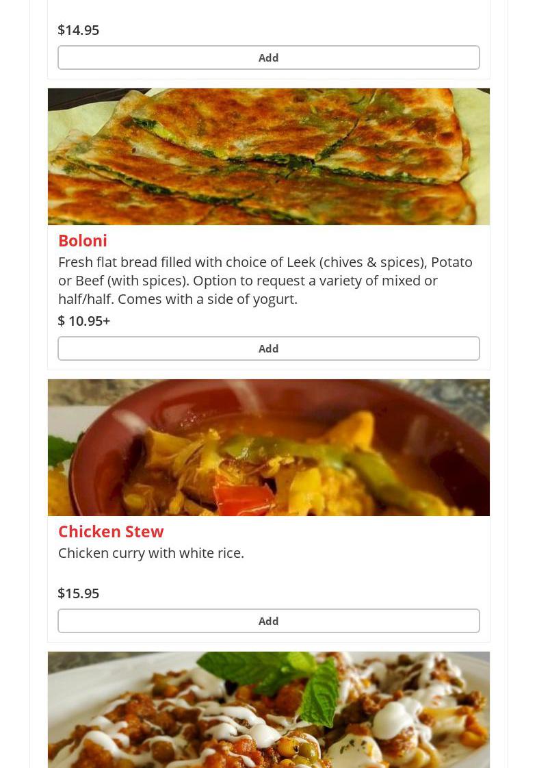Viewport: 537px width, 768px height.
Task: Click the Add button below the $14.95 price
Action: click(x=268, y=57)
